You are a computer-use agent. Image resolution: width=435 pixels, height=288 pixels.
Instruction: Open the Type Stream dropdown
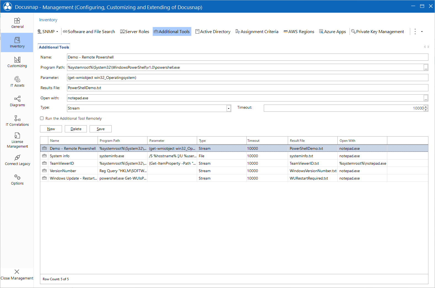tap(229, 108)
